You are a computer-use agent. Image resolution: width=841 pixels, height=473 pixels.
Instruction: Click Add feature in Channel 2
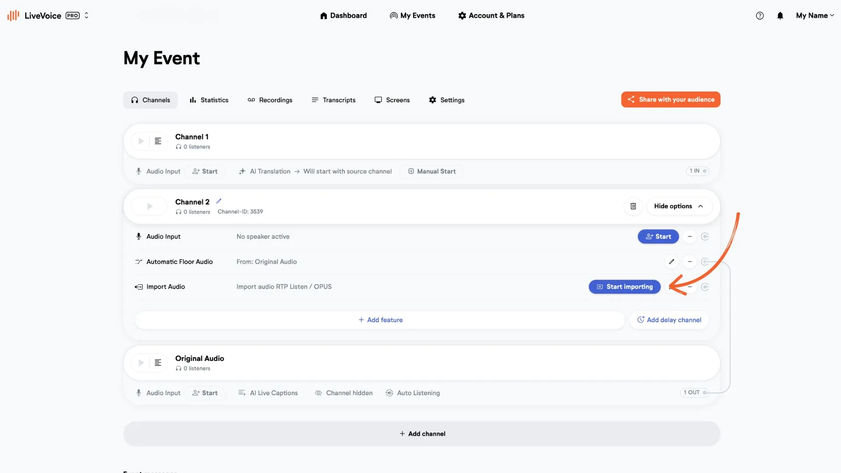tap(380, 320)
